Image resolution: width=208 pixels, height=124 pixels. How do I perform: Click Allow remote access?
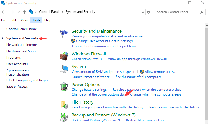coord(160,72)
